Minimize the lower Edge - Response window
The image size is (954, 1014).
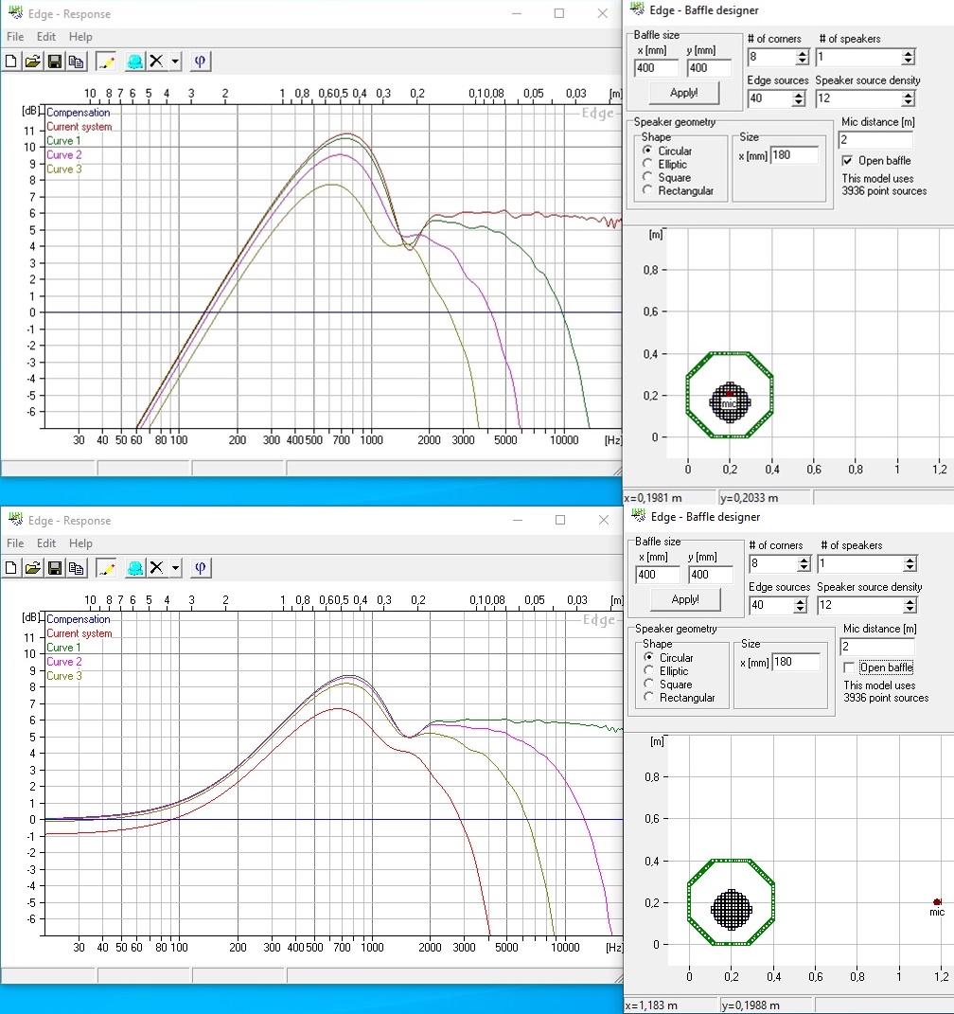tap(517, 520)
